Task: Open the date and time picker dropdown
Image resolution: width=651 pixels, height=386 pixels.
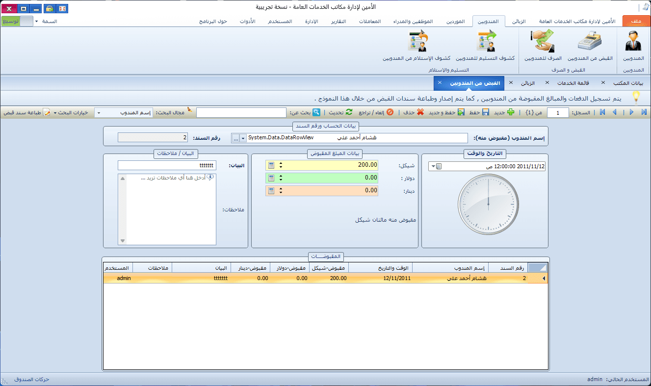Action: coord(433,166)
